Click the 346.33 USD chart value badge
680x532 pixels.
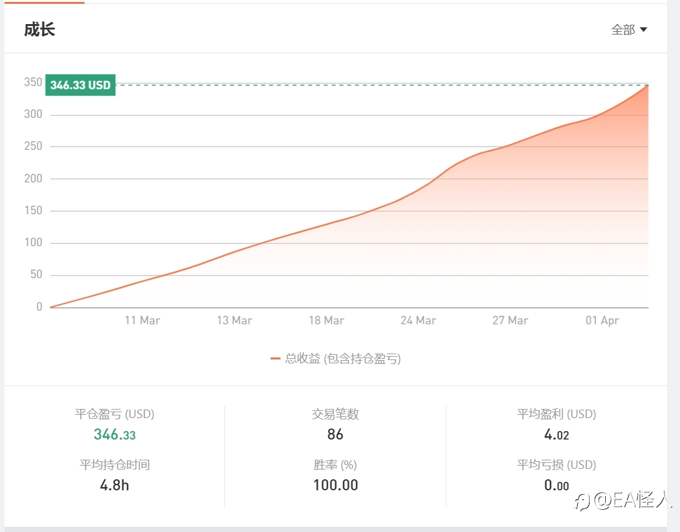[x=80, y=85]
